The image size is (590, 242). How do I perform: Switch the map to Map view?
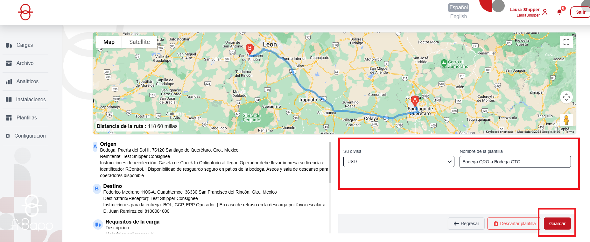(x=109, y=42)
